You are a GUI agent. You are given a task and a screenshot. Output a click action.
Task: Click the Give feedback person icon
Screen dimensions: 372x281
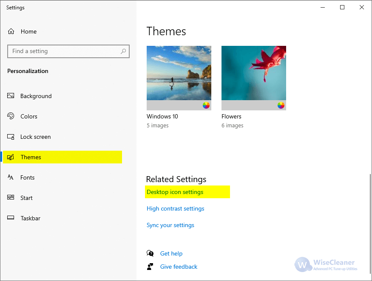click(150, 267)
